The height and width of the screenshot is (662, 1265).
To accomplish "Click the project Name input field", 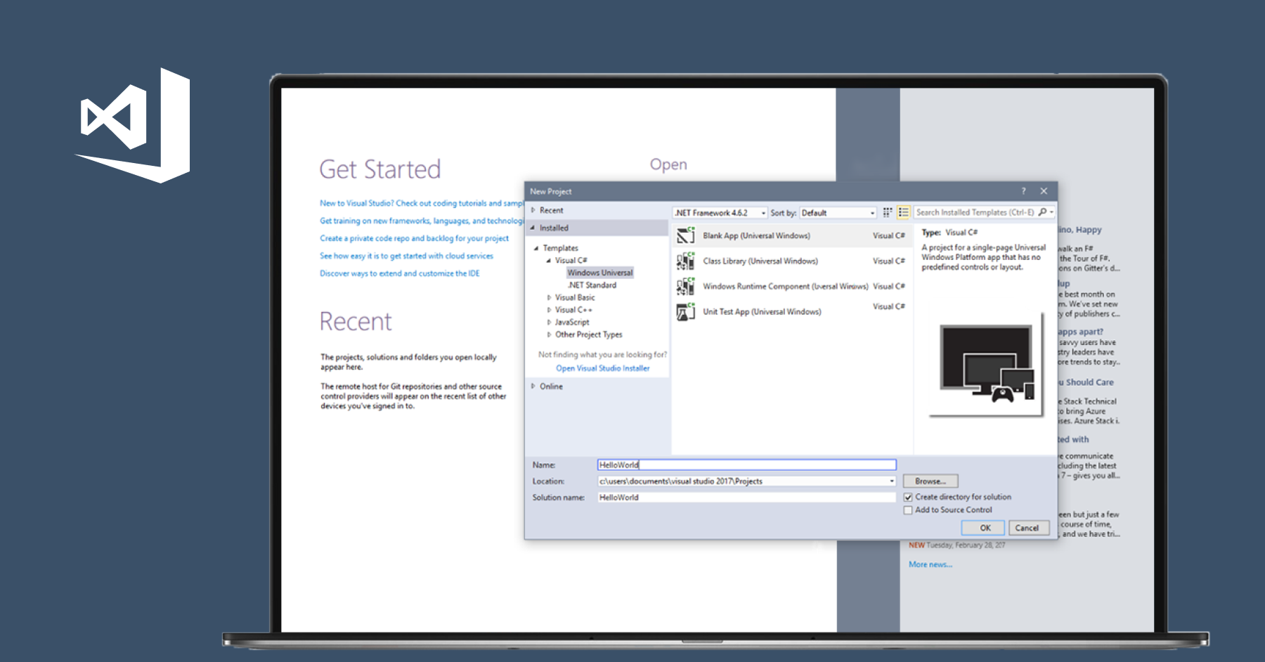I will coord(746,465).
